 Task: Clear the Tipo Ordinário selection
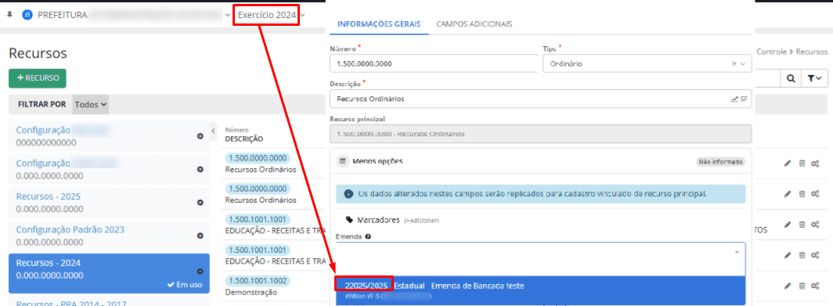pyautogui.click(x=734, y=63)
